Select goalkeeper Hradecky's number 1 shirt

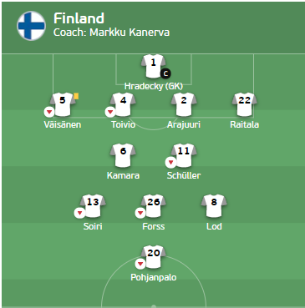[153, 66]
